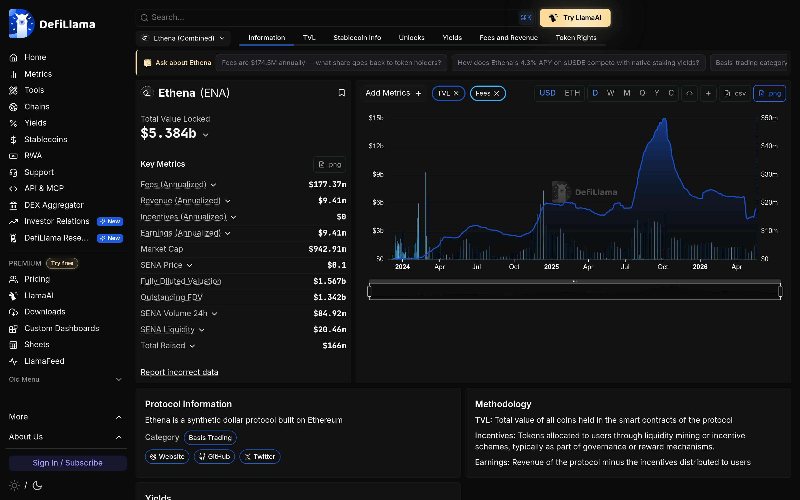Download Key Metrics as .png
Viewport: 800px width, 500px height.
click(x=330, y=164)
